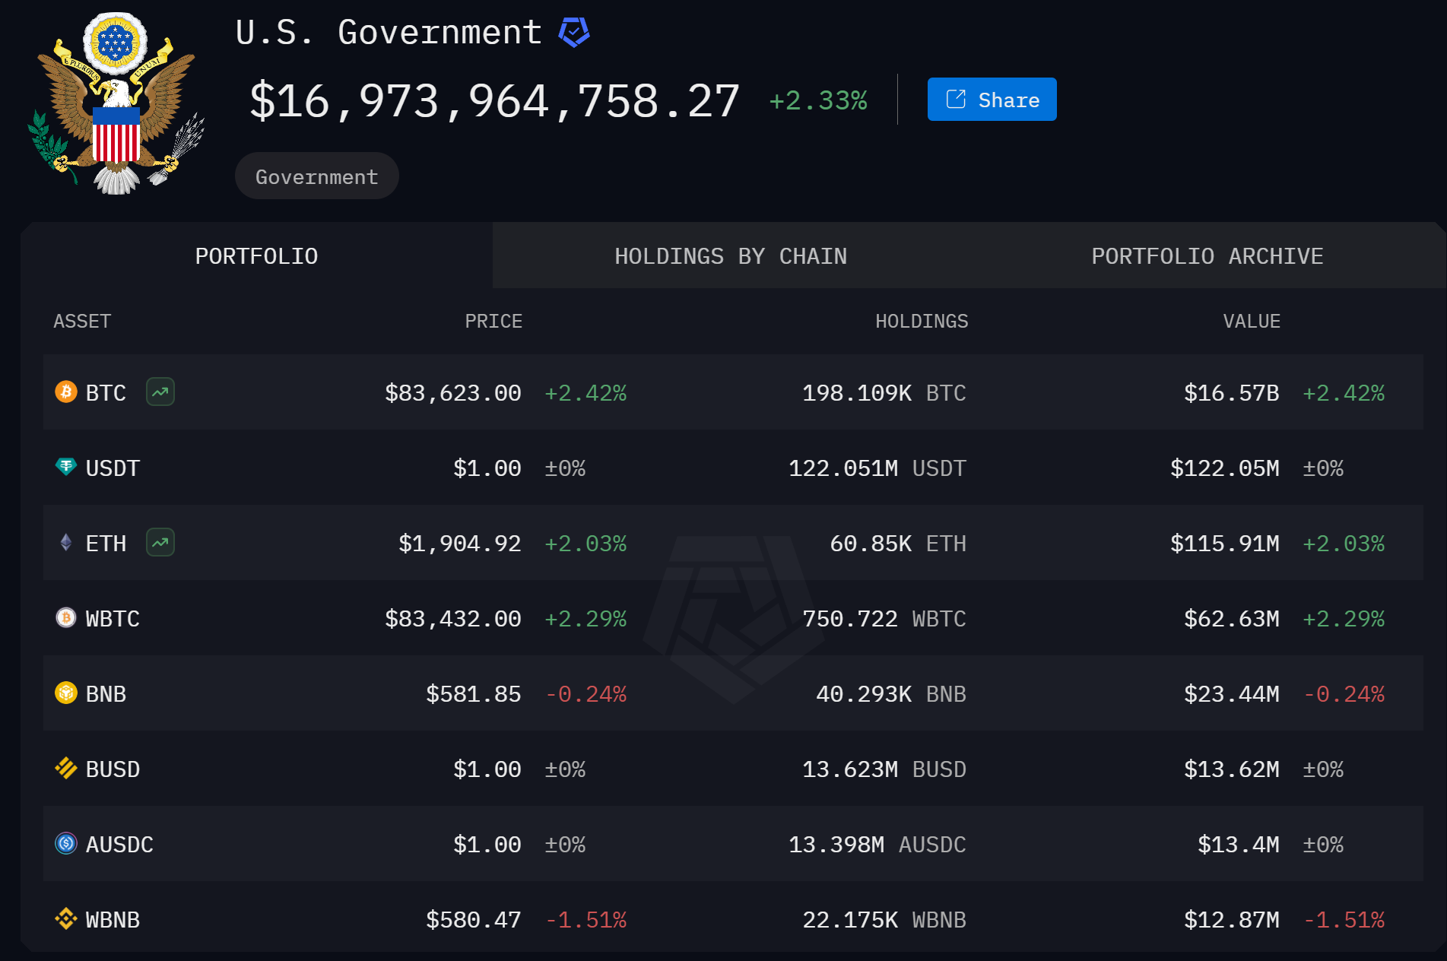Click the PRICE column header

(x=493, y=322)
